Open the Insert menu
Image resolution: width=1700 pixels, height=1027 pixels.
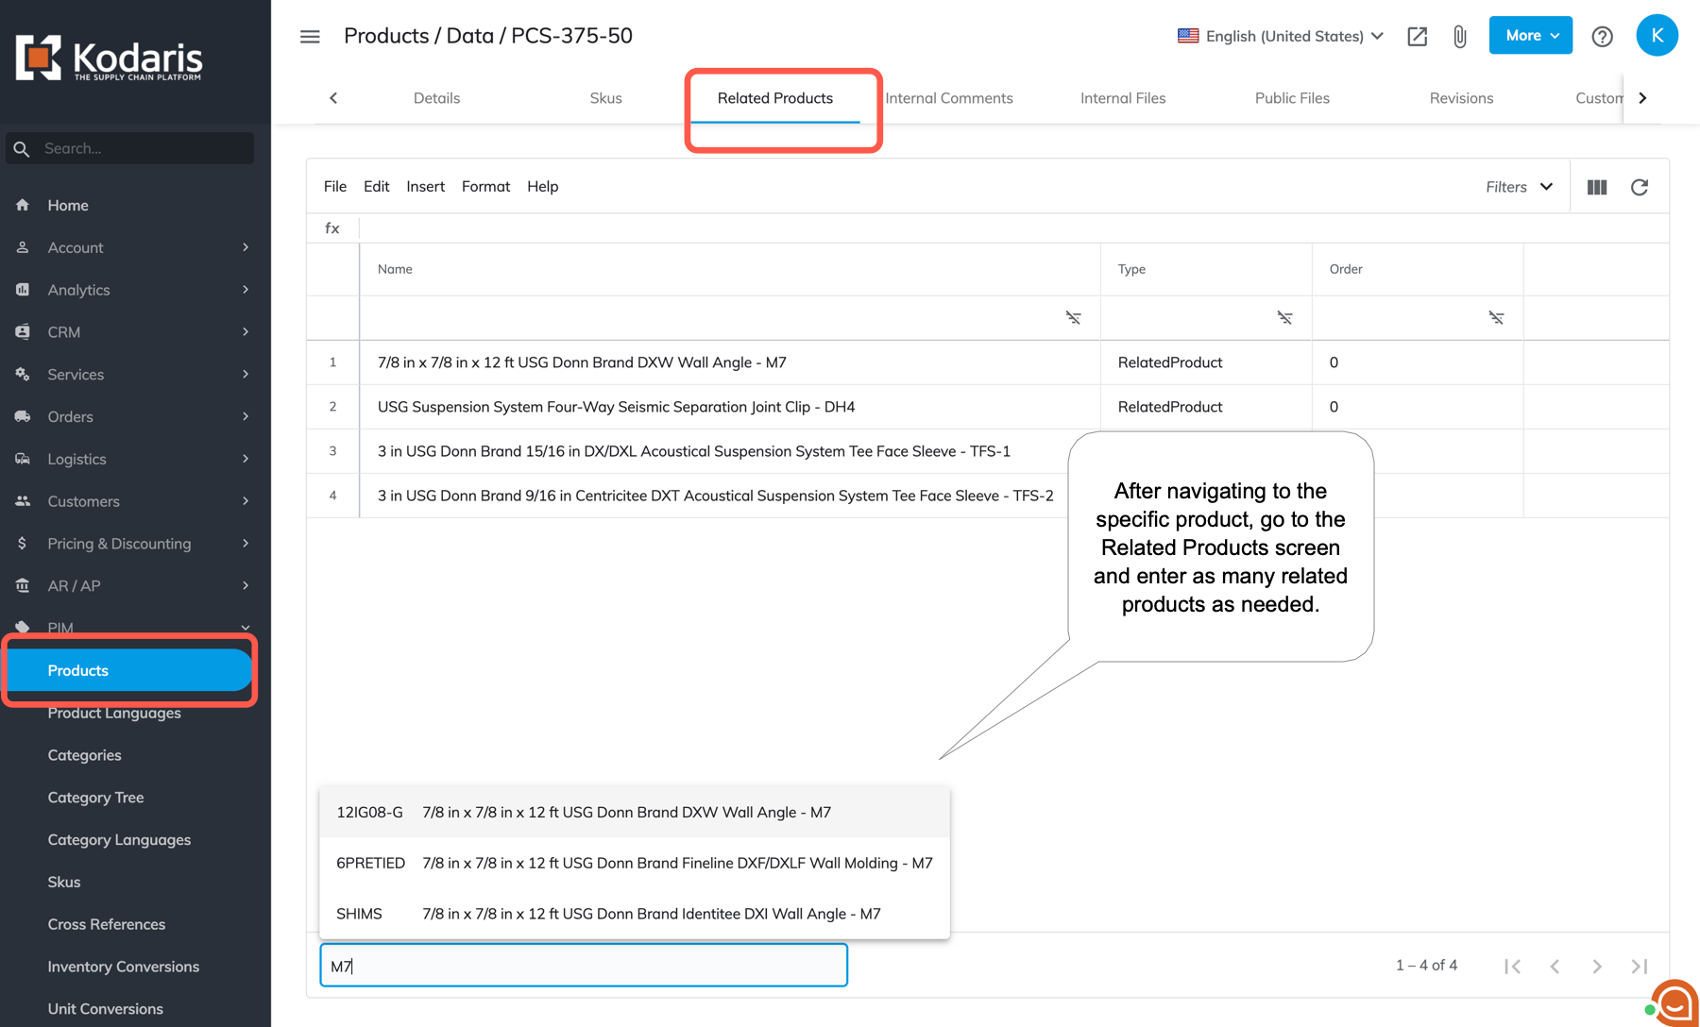pyautogui.click(x=425, y=187)
